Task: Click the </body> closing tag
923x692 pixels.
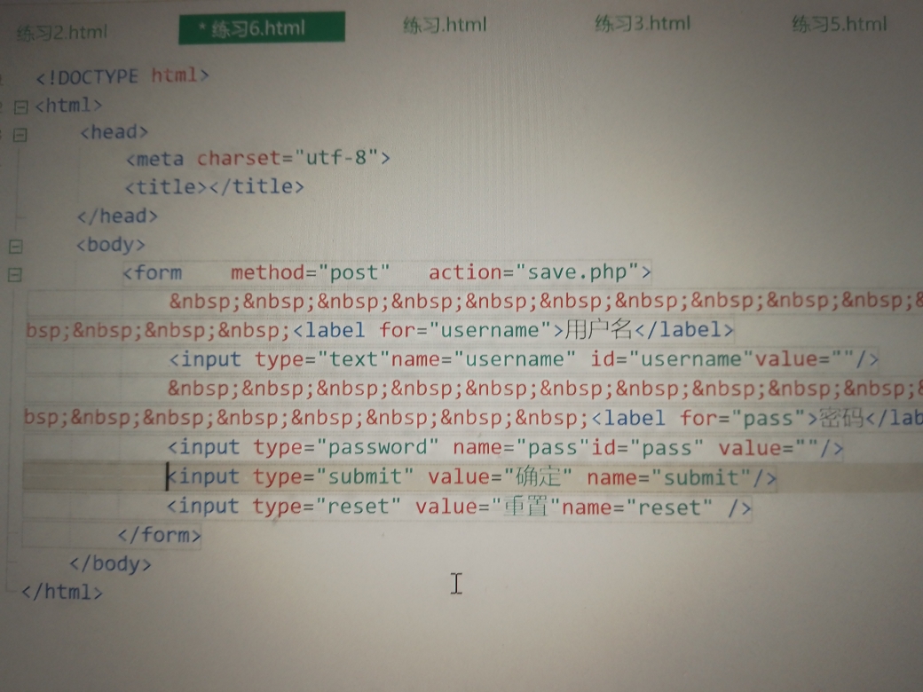Action: 110,563
